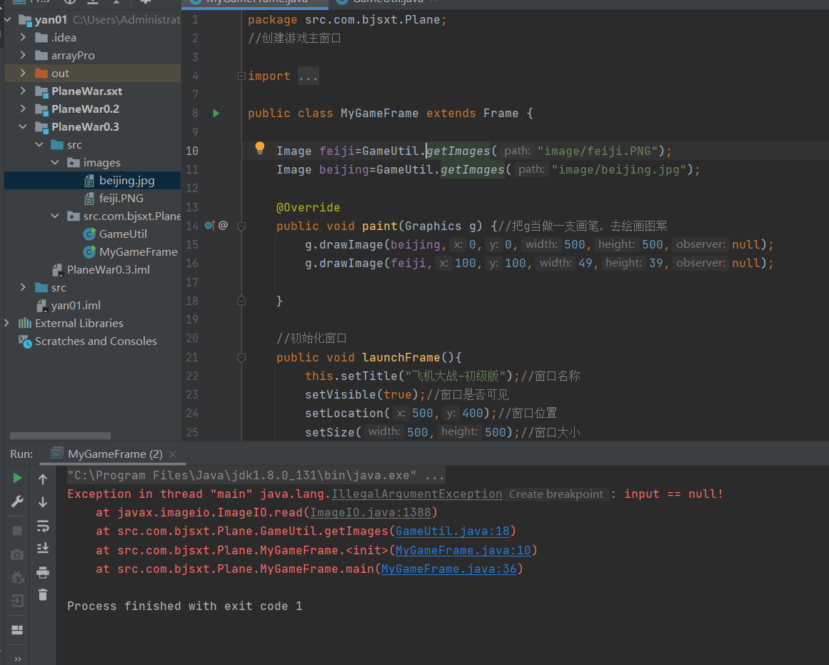
Task: Expand the out folder
Action: coord(23,73)
